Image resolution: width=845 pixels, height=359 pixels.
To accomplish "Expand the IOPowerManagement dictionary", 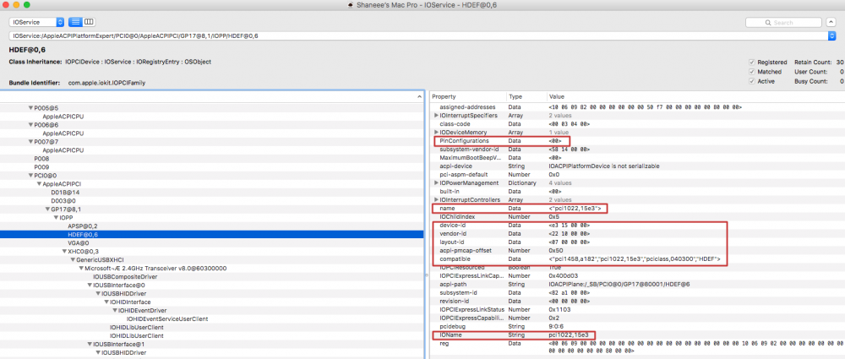I will pos(437,182).
